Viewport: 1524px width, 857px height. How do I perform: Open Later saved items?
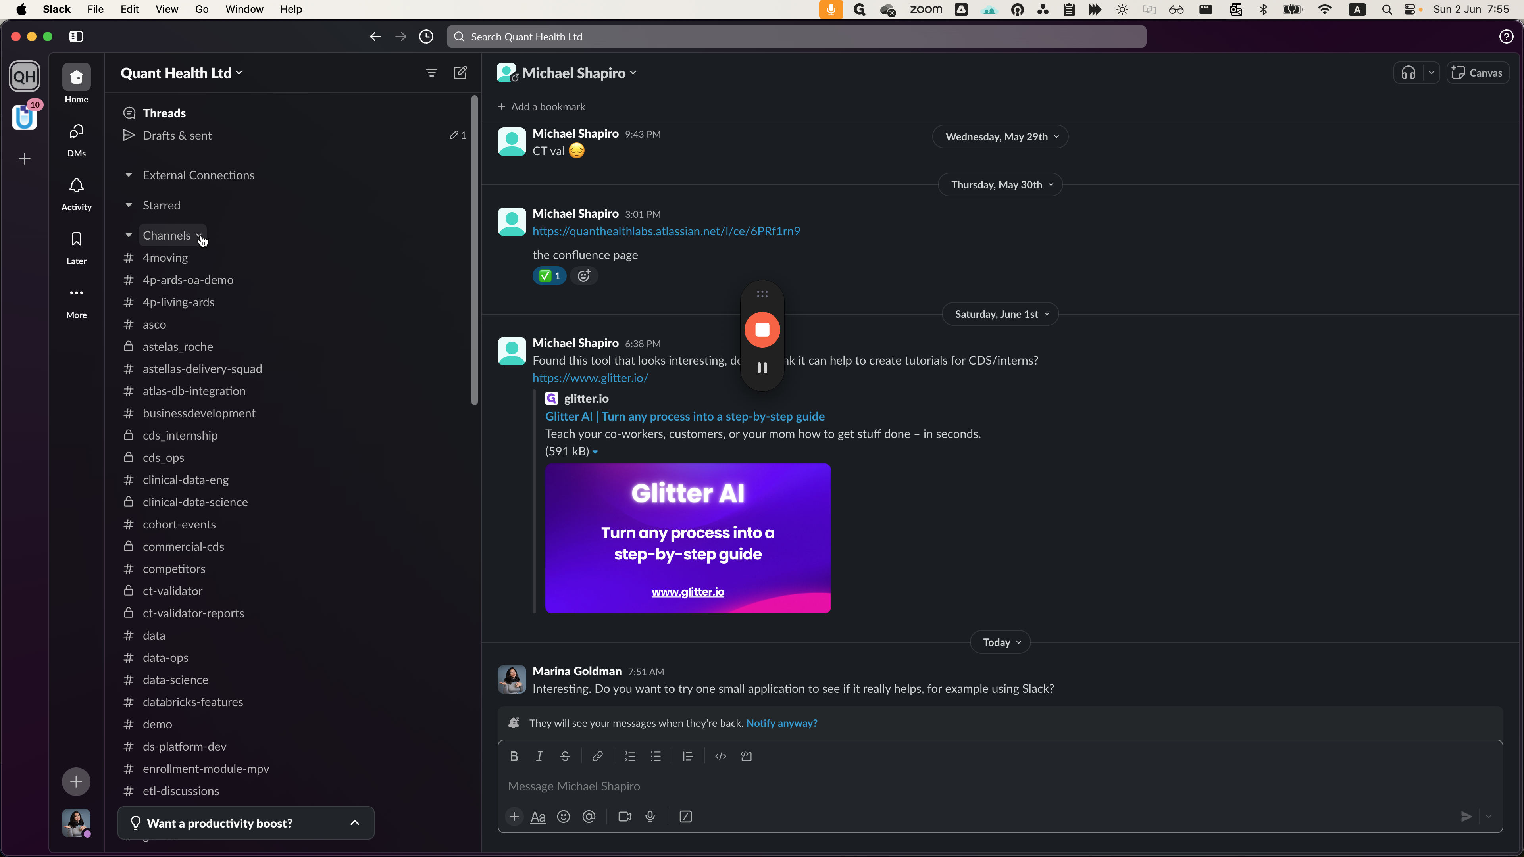pos(76,248)
